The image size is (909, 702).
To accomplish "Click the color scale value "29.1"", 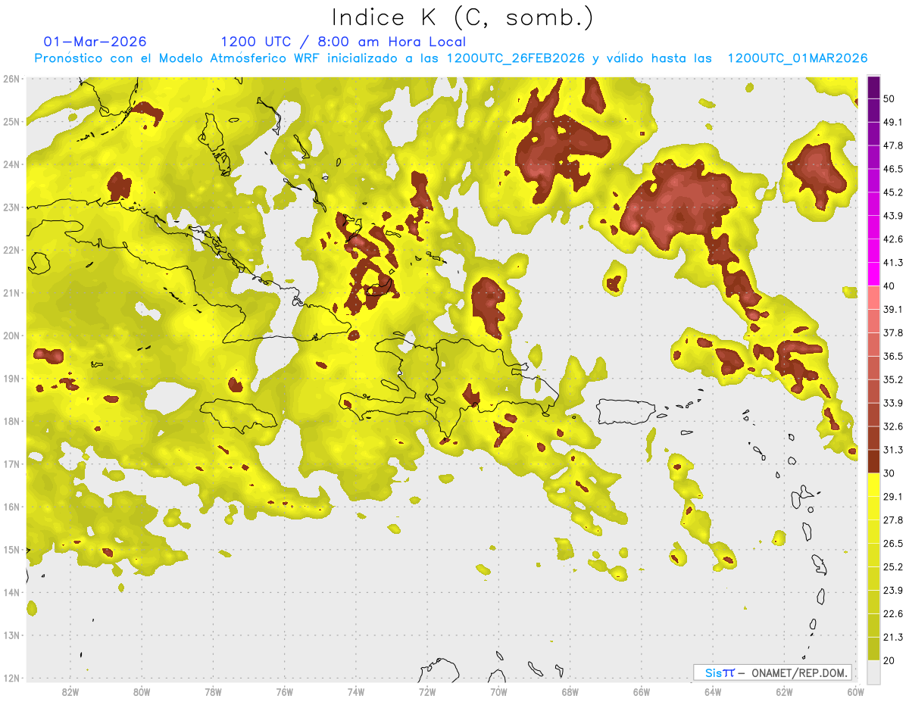I will (x=892, y=496).
